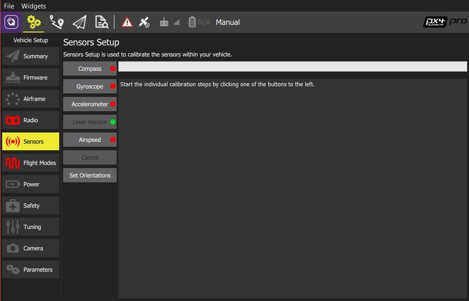Viewport: 469px width, 301px height.
Task: Open the Plan view waypoint icon
Action: click(57, 22)
